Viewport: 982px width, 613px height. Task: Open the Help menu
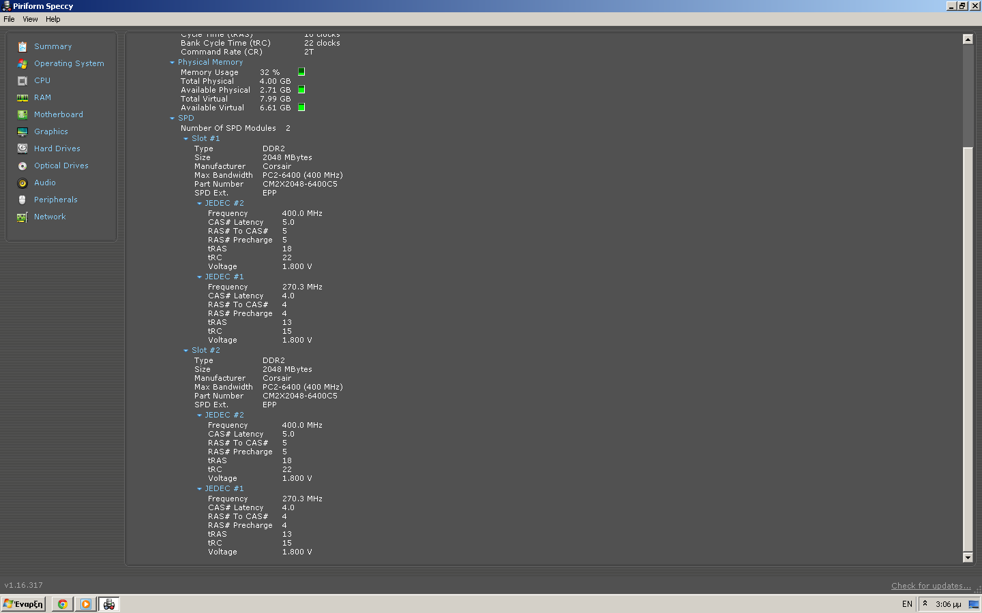(x=53, y=19)
